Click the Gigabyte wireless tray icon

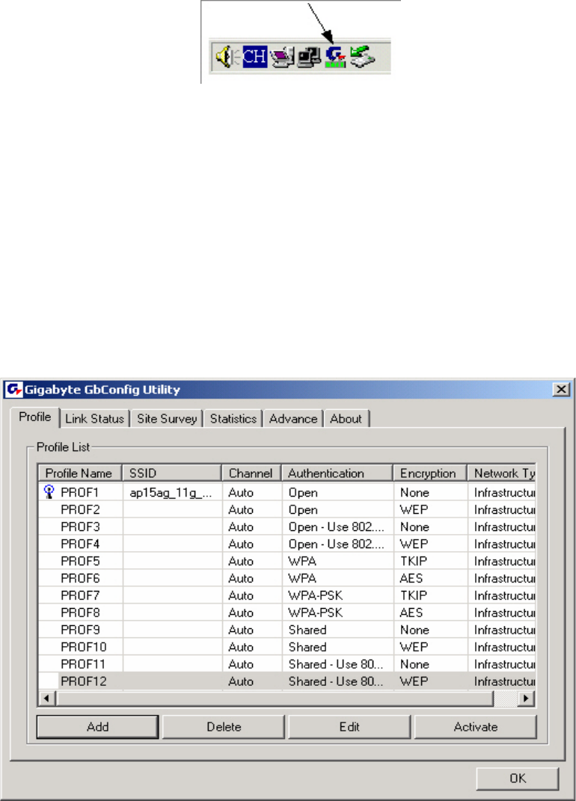click(335, 57)
